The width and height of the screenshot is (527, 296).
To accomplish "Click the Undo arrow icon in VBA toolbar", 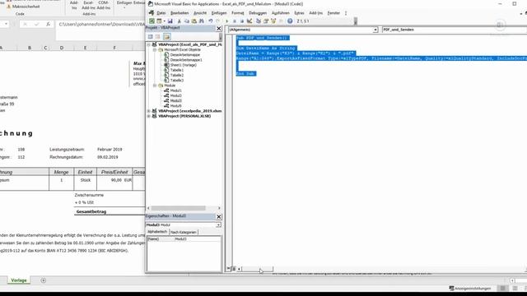I will click(x=211, y=21).
